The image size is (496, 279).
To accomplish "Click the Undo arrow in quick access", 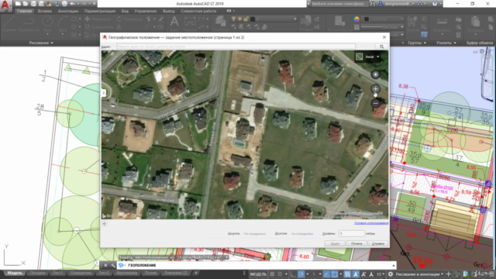I will (72, 4).
